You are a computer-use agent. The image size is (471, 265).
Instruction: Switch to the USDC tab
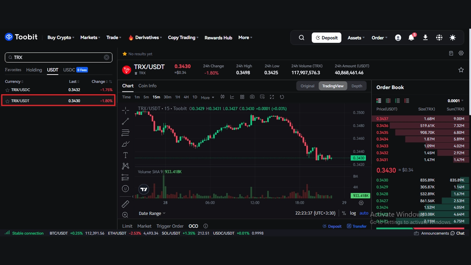[69, 70]
